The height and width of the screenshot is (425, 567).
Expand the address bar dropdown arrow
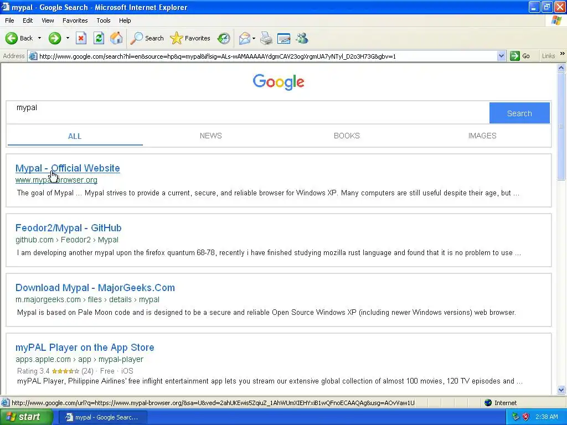point(501,56)
